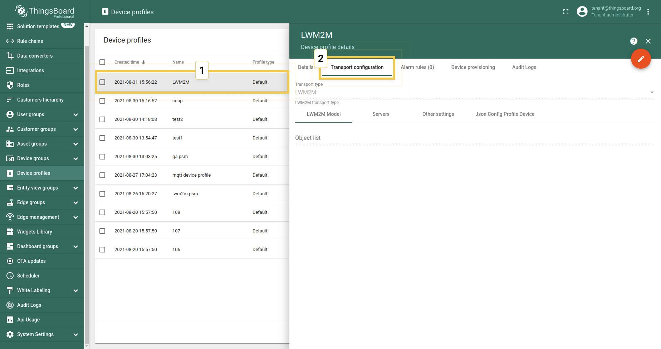Click the Entity view groups icon
661x349 pixels.
(x=10, y=188)
